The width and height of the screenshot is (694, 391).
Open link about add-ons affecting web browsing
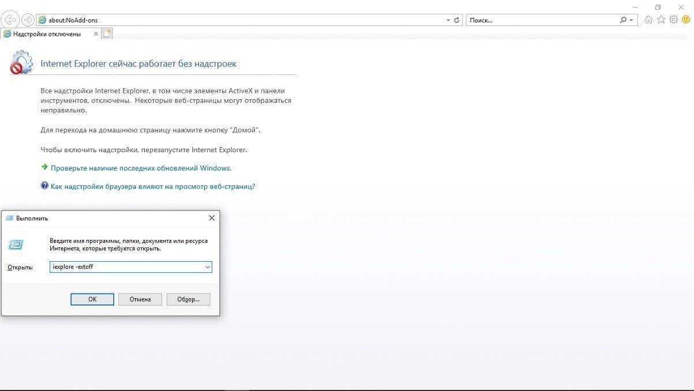point(153,186)
